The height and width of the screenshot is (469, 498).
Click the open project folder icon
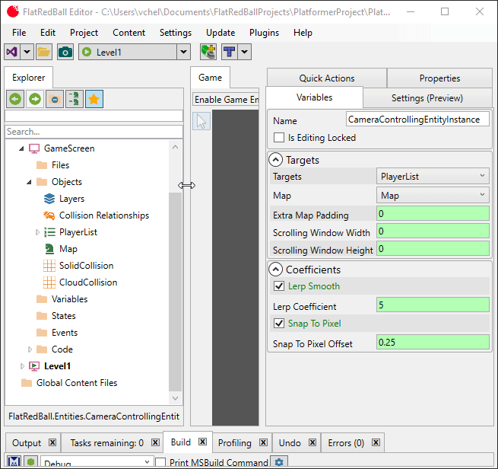pyautogui.click(x=44, y=52)
